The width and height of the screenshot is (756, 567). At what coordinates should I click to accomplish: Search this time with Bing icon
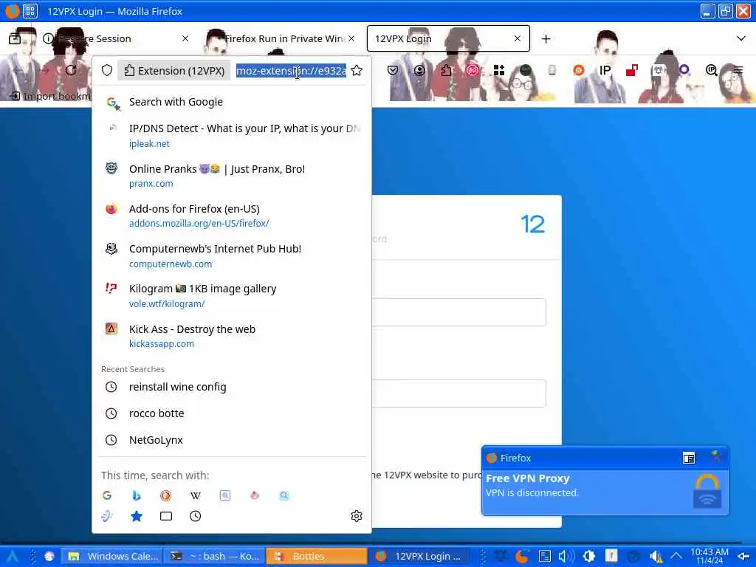pos(137,495)
